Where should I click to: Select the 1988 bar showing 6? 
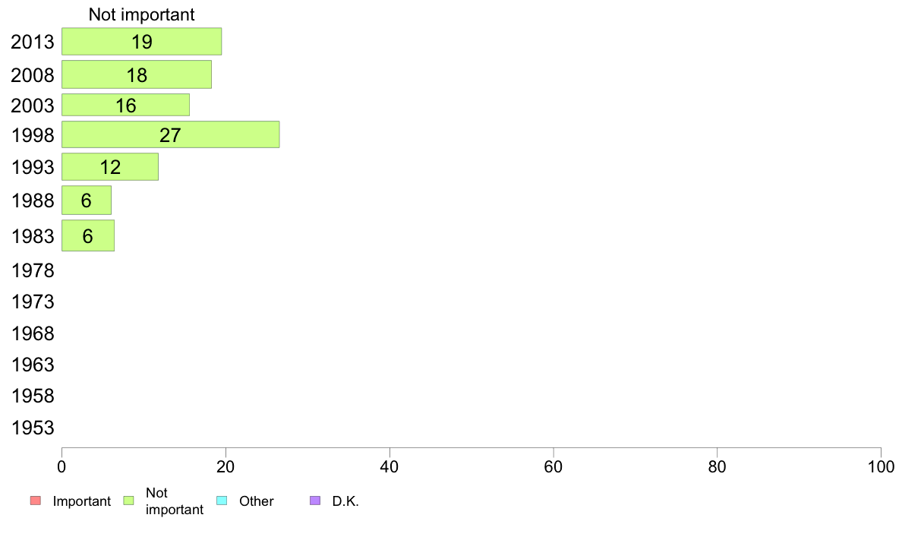click(x=87, y=201)
